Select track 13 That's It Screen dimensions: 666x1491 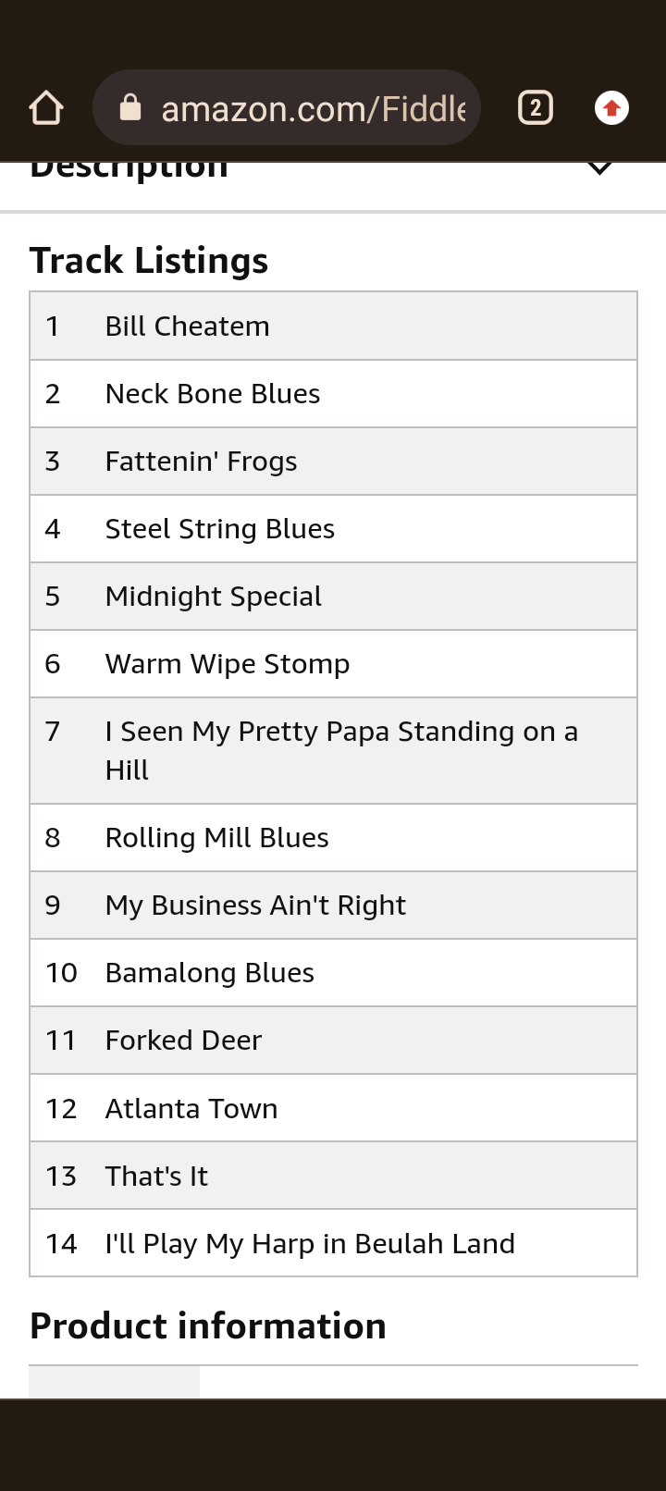[333, 1176]
